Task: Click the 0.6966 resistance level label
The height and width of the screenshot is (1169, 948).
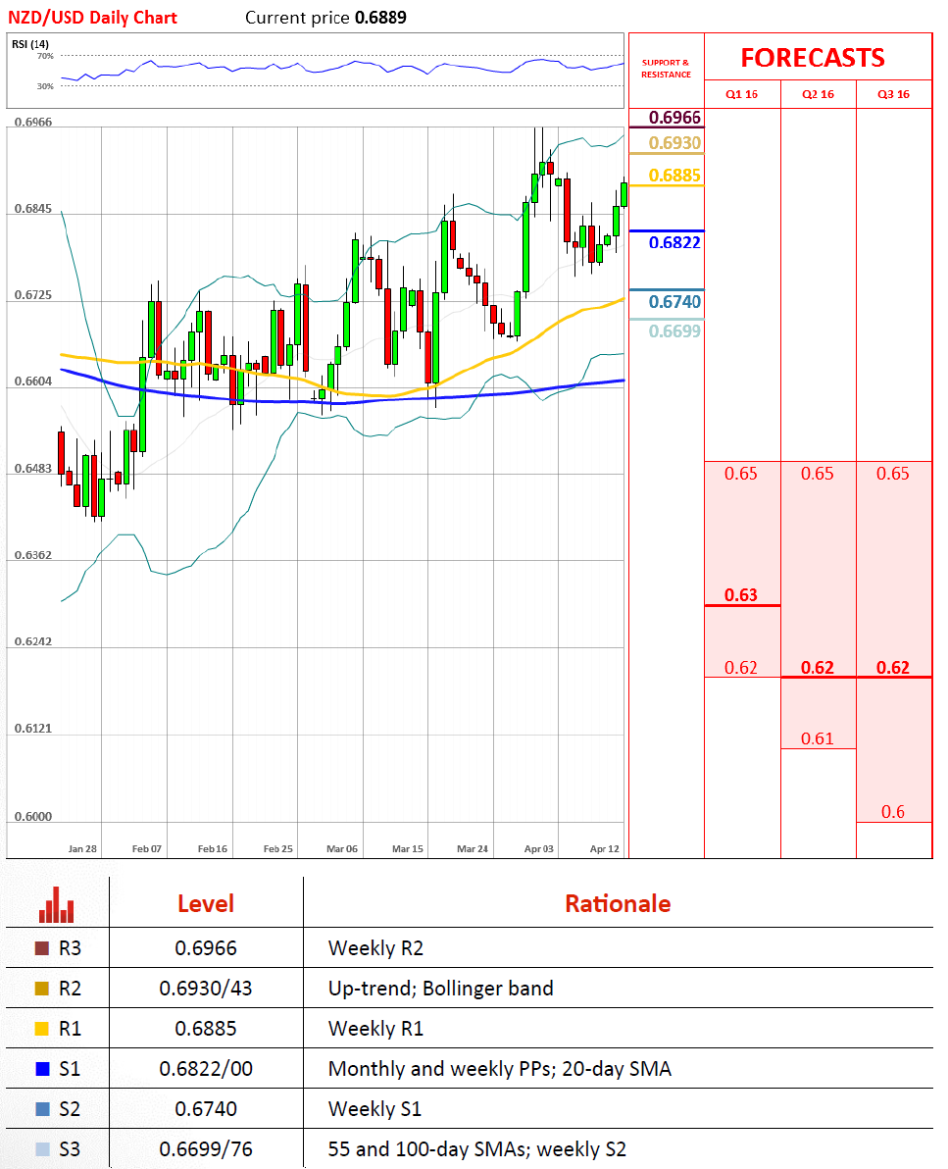Action: point(674,118)
